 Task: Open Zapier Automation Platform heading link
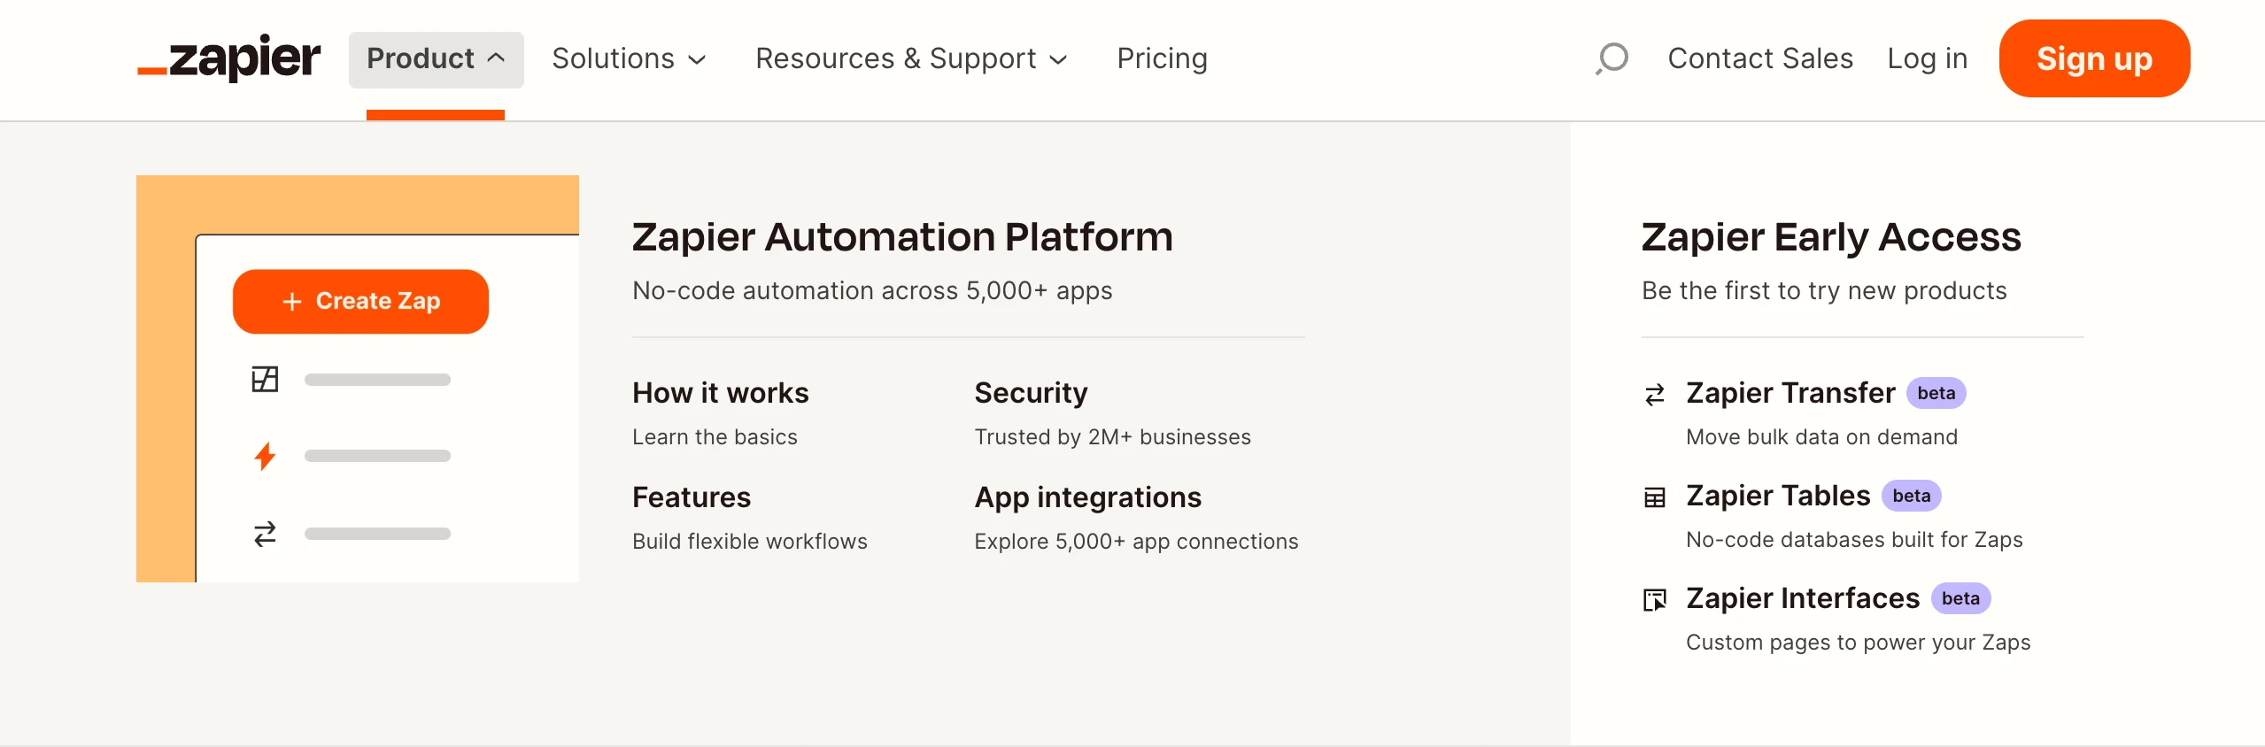point(902,237)
